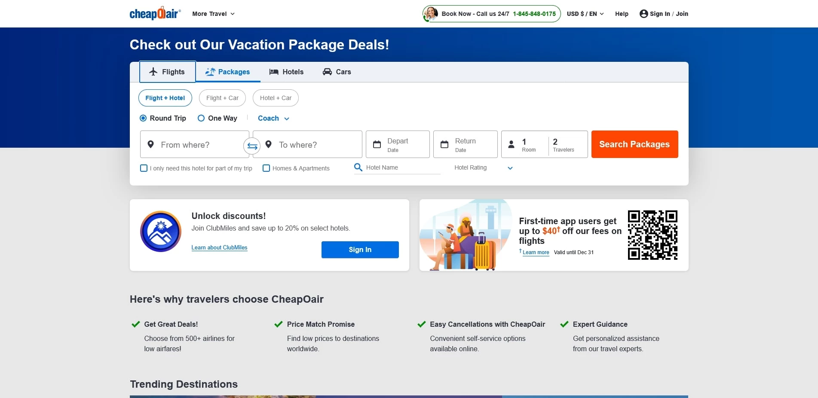Select the One Way radio button
This screenshot has width=818, height=398.
201,118
